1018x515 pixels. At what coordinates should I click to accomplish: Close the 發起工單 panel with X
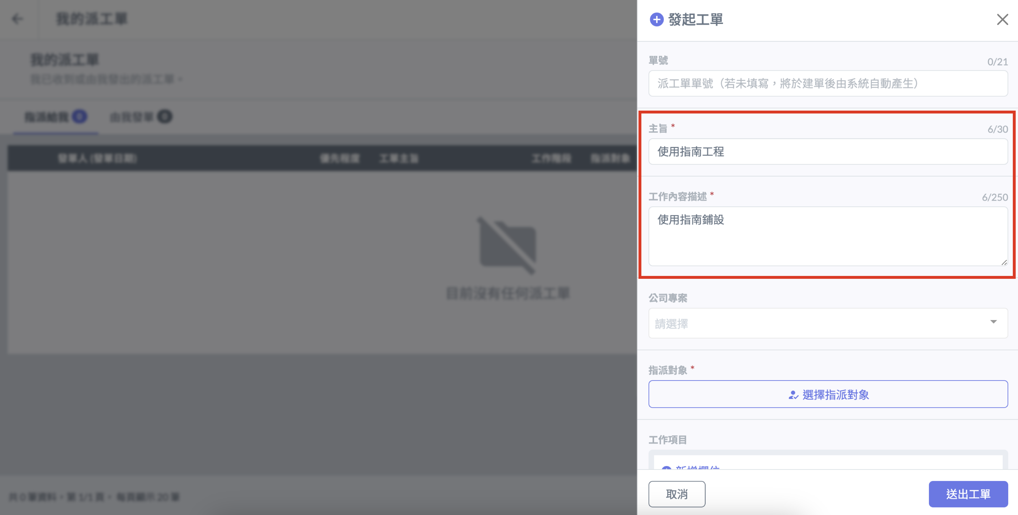1002,19
